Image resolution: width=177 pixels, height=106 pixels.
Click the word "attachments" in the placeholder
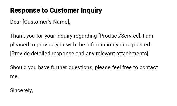(x=132, y=54)
